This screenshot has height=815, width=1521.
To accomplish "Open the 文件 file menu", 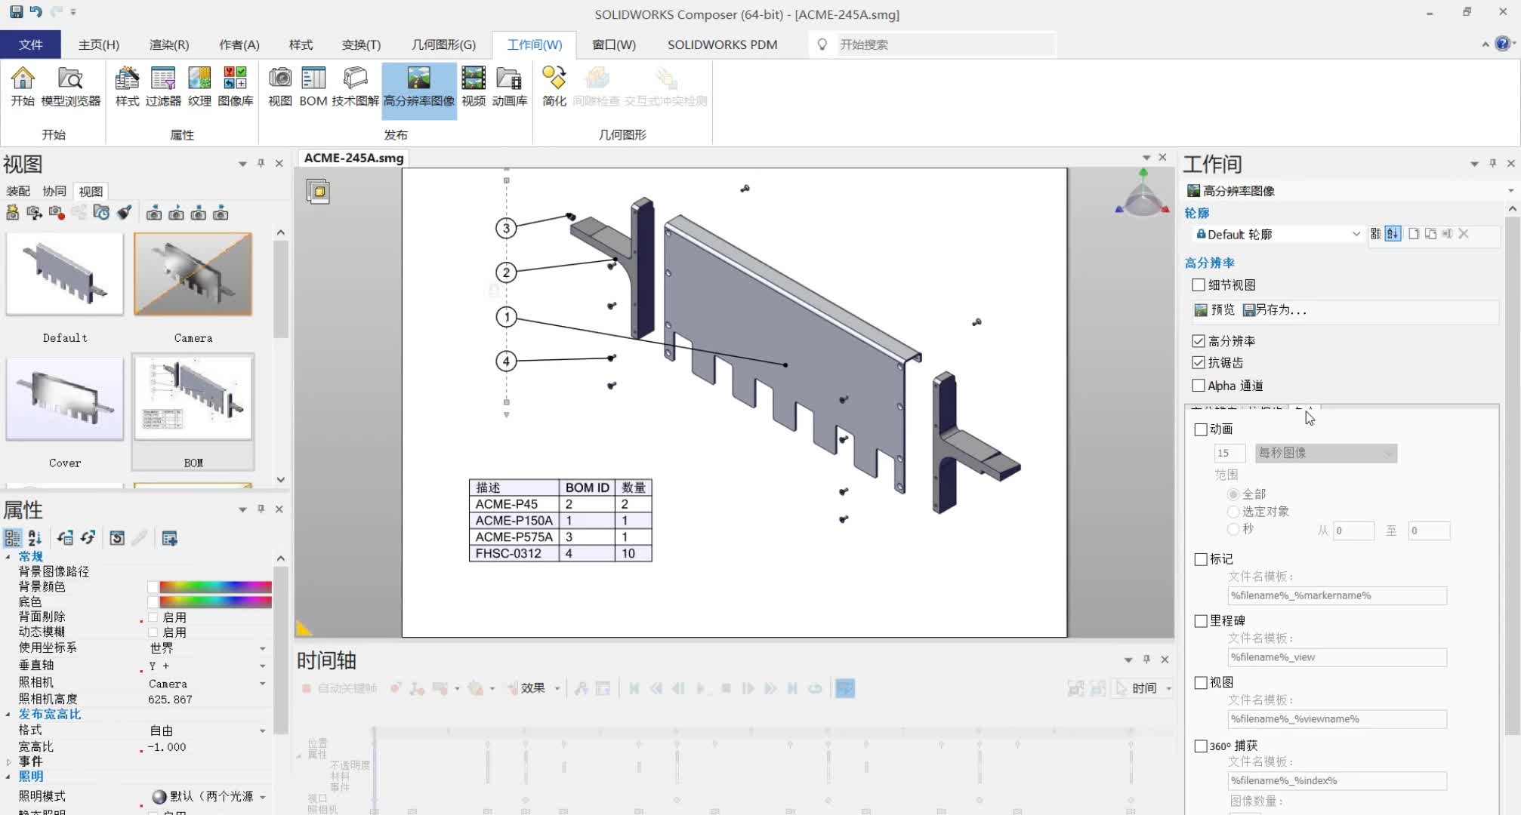I will pyautogui.click(x=30, y=45).
